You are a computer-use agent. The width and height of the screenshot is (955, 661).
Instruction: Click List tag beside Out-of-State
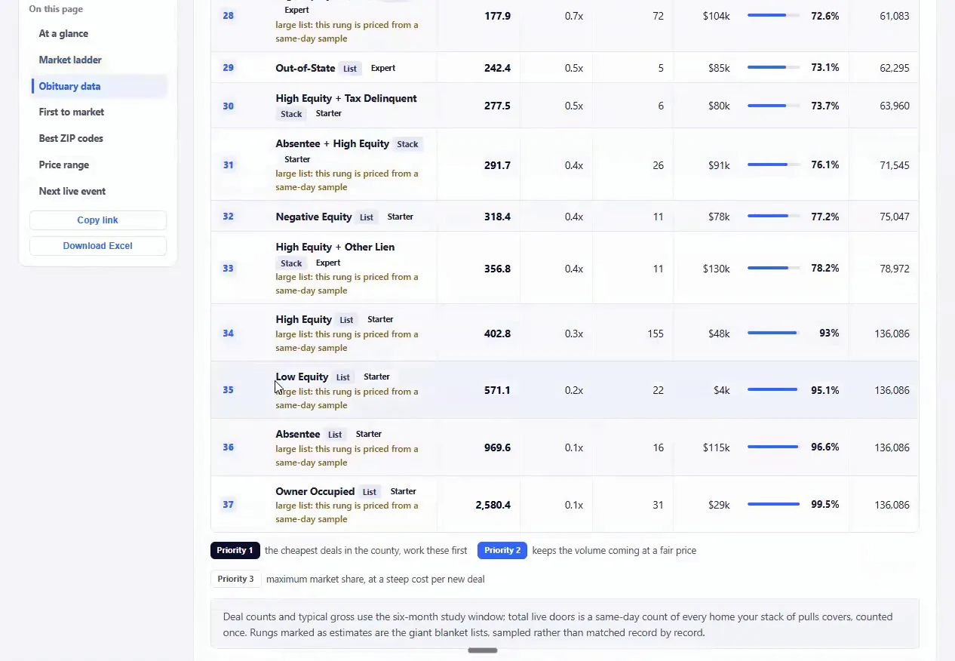point(350,69)
